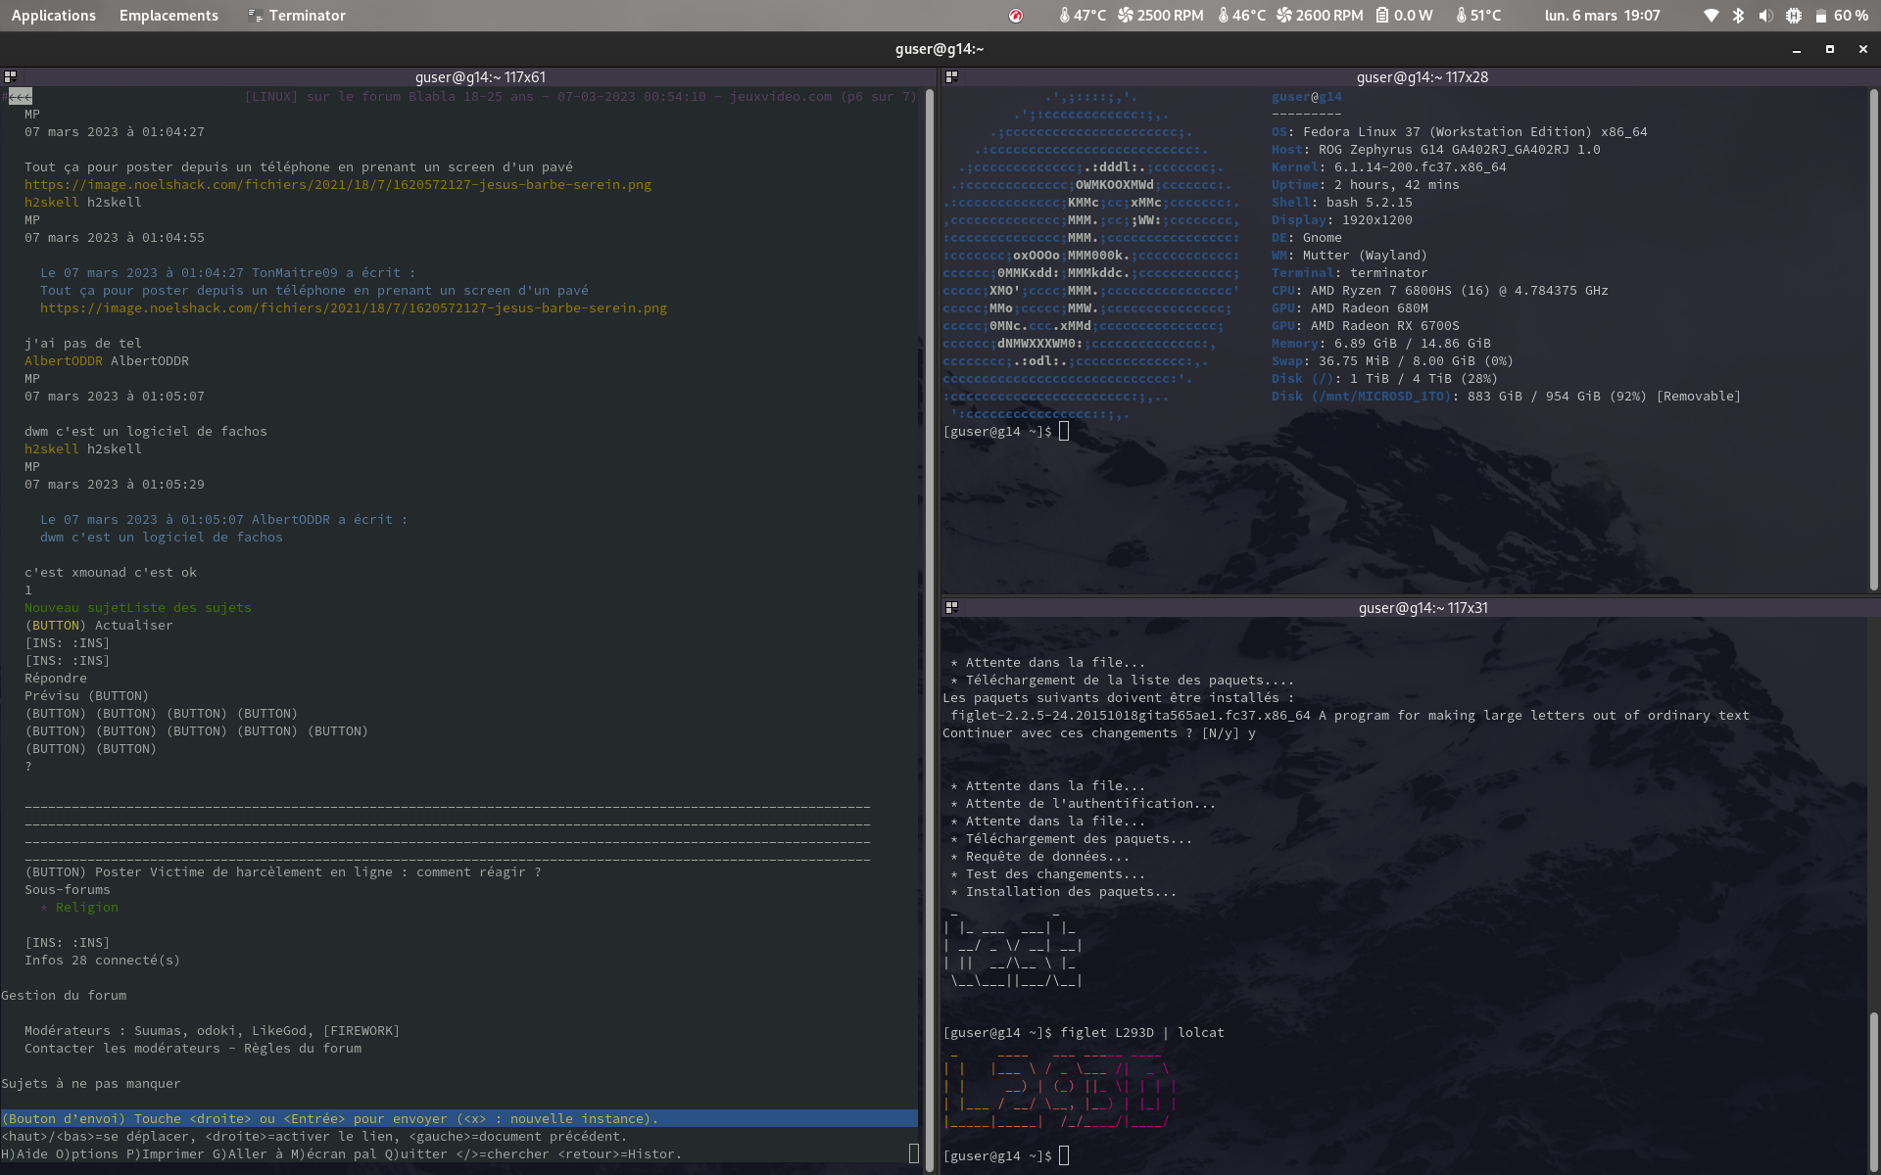
Task: Click the Nouveau sujet link
Action: [75, 607]
